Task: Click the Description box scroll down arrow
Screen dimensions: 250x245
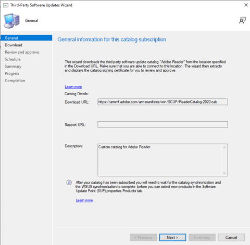Action: [x=224, y=173]
